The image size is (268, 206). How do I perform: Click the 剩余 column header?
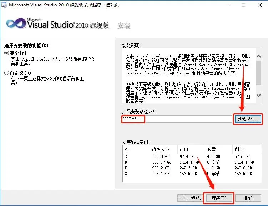(x=246, y=149)
